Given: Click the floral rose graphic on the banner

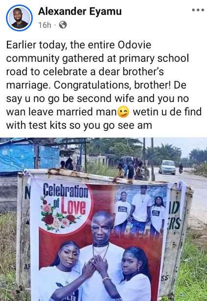Looking at the screenshot, I should [58, 215].
